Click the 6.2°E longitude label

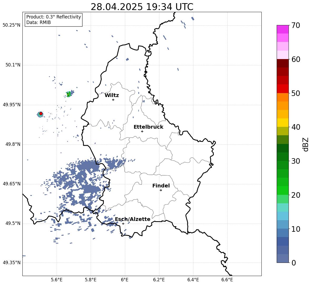tap(159, 280)
